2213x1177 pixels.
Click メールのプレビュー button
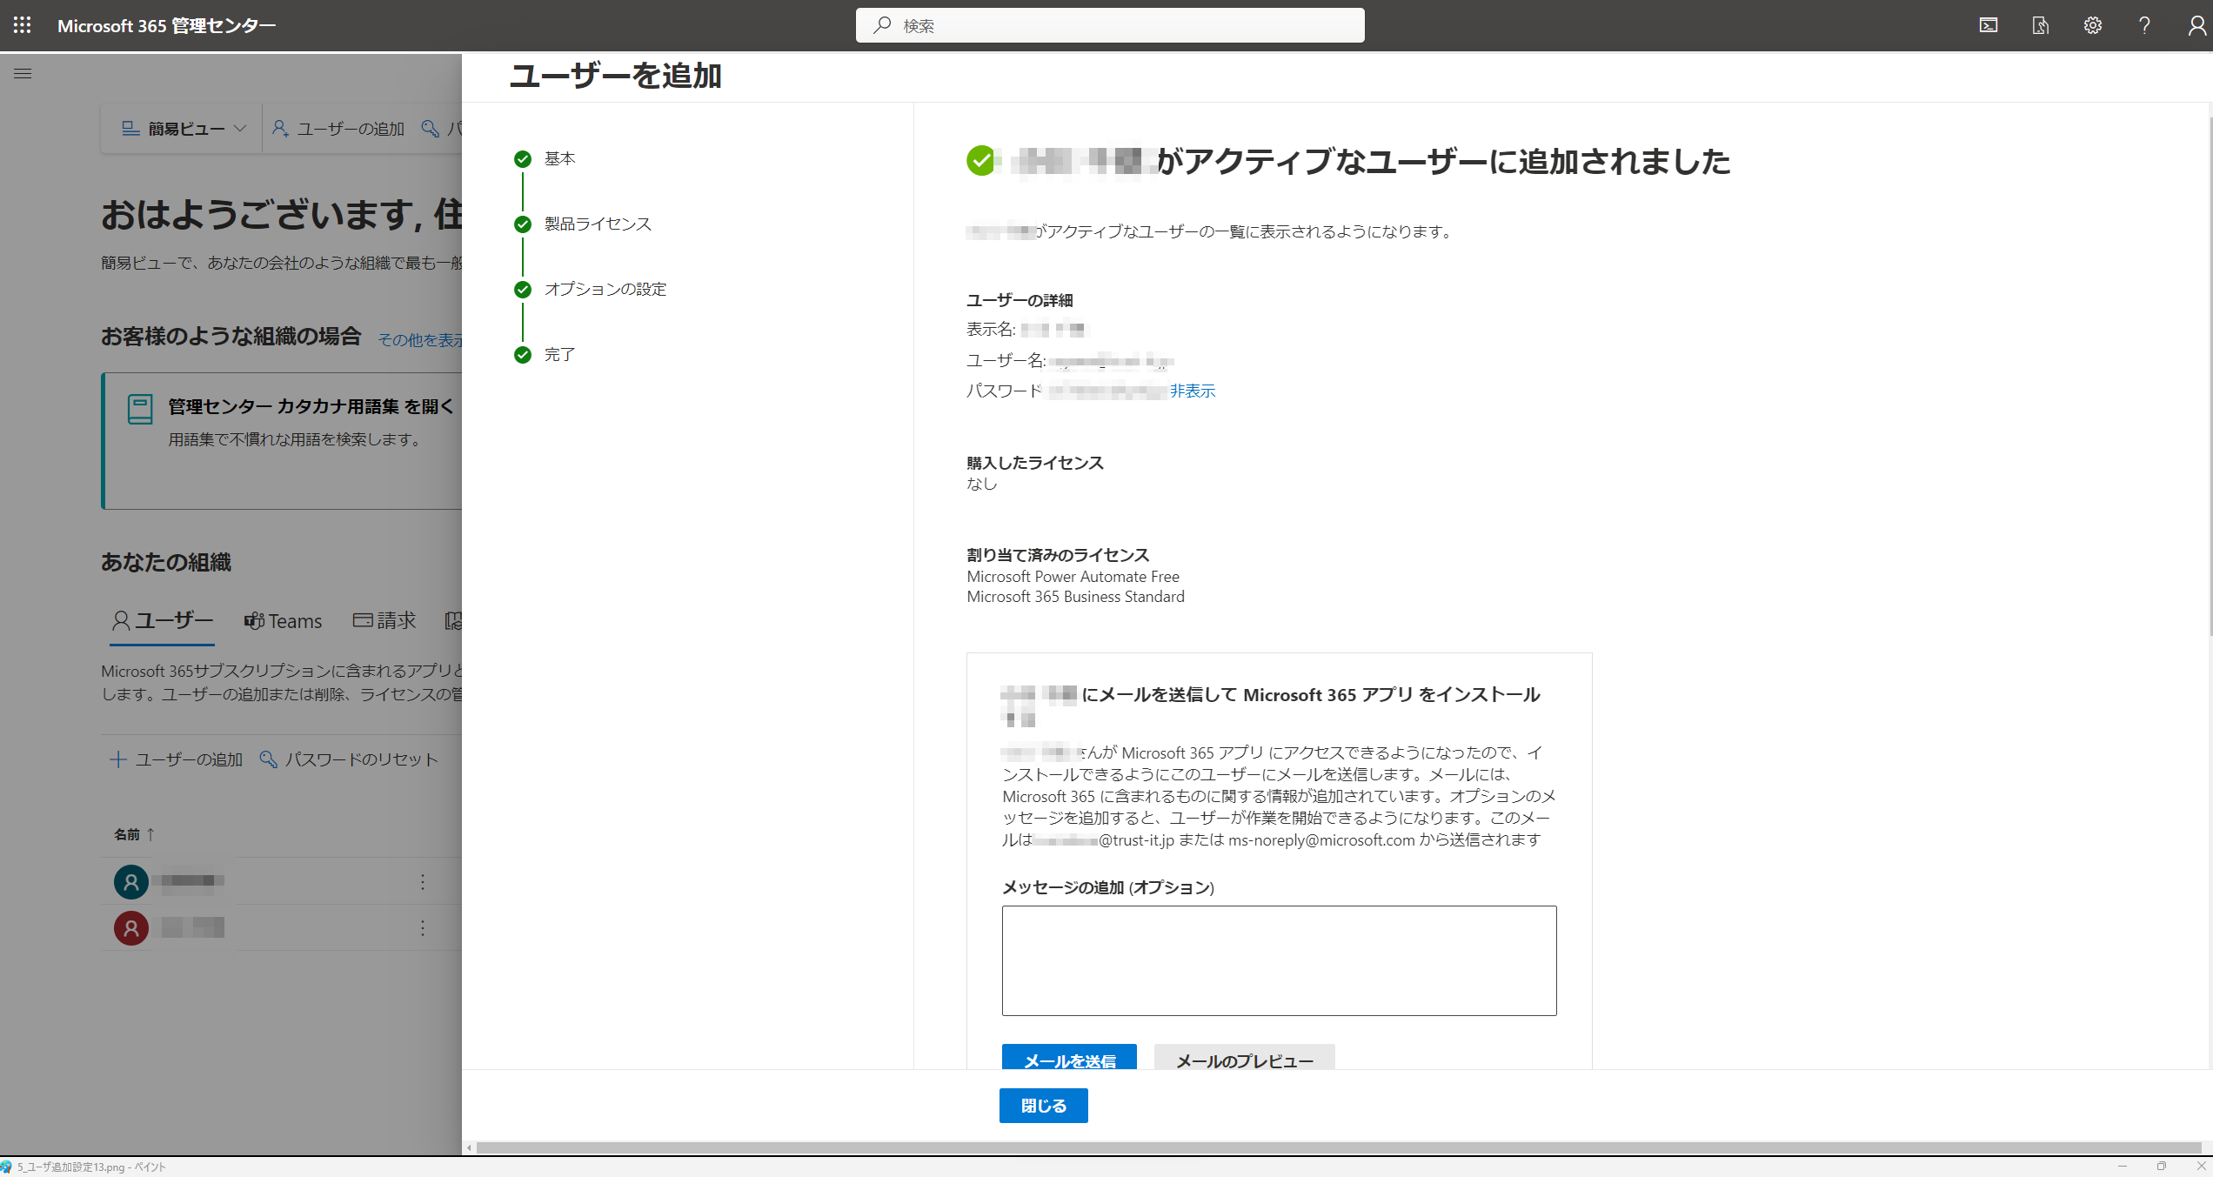1245,1059
